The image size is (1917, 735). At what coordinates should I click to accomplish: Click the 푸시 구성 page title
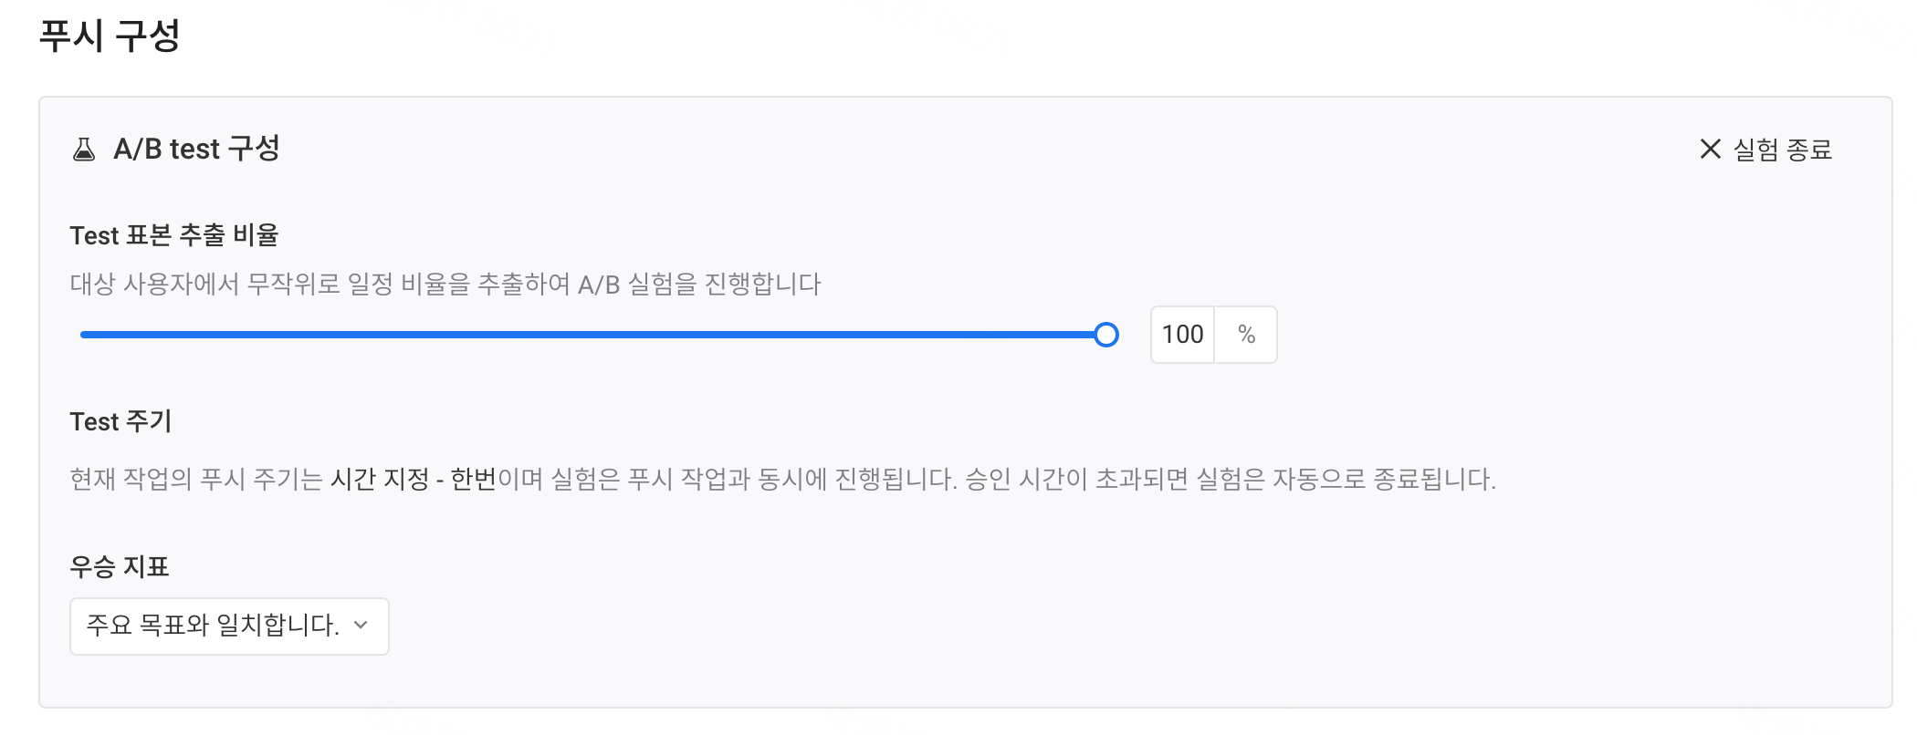point(110,36)
